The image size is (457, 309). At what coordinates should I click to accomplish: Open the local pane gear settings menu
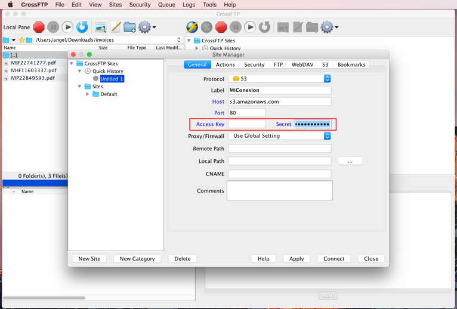click(x=146, y=27)
